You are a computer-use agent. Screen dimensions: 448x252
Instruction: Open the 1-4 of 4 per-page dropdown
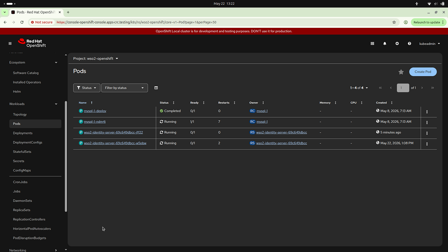point(359,88)
